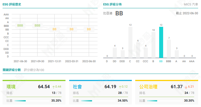Click the 環境 card title
The height and width of the screenshot is (107, 201).
click(x=11, y=87)
